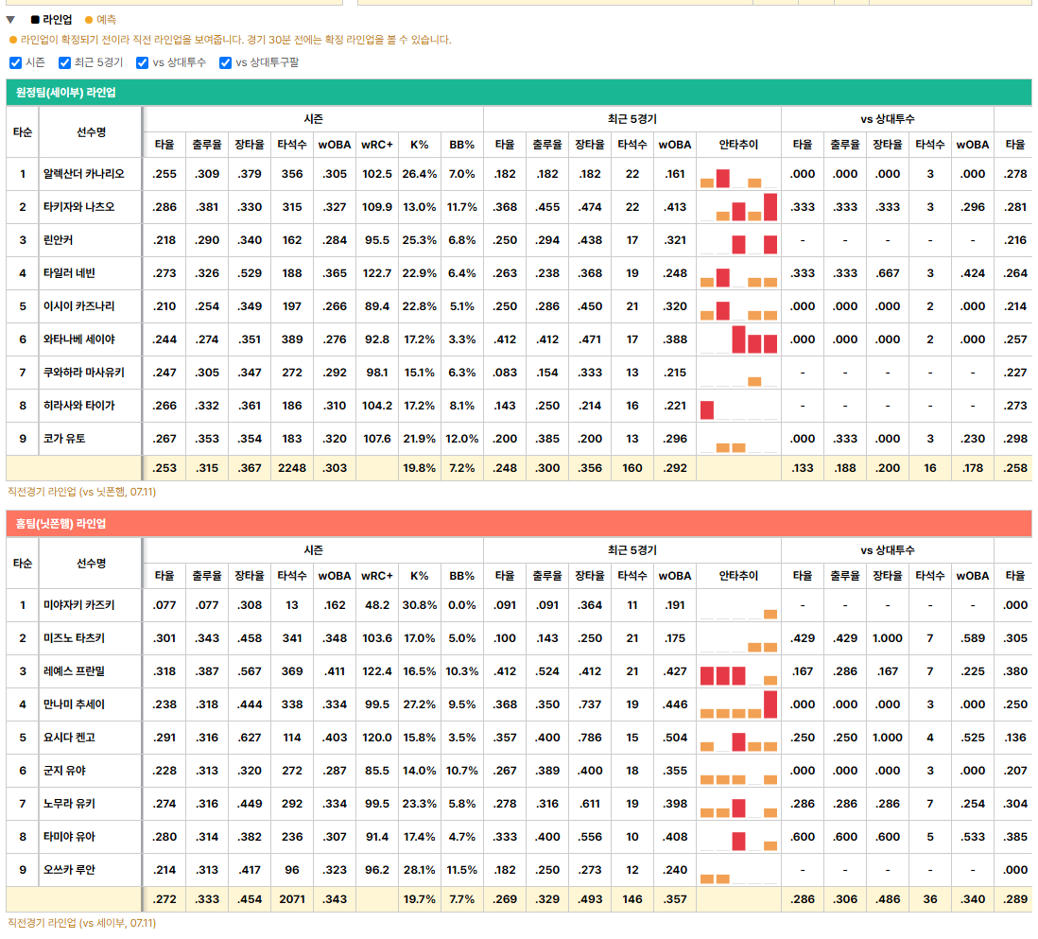Open player 미즈노 타츠키
Screen dimensions: 1038x939
tap(74, 638)
